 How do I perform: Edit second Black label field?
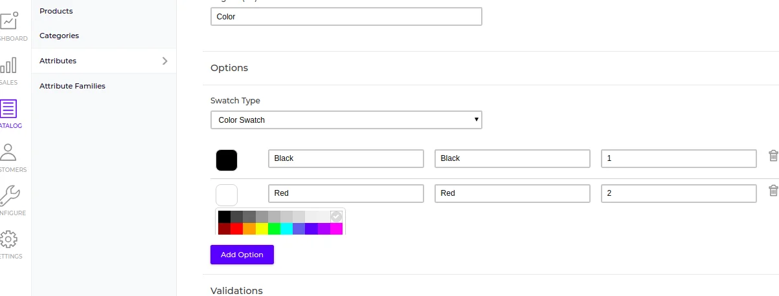click(512, 158)
